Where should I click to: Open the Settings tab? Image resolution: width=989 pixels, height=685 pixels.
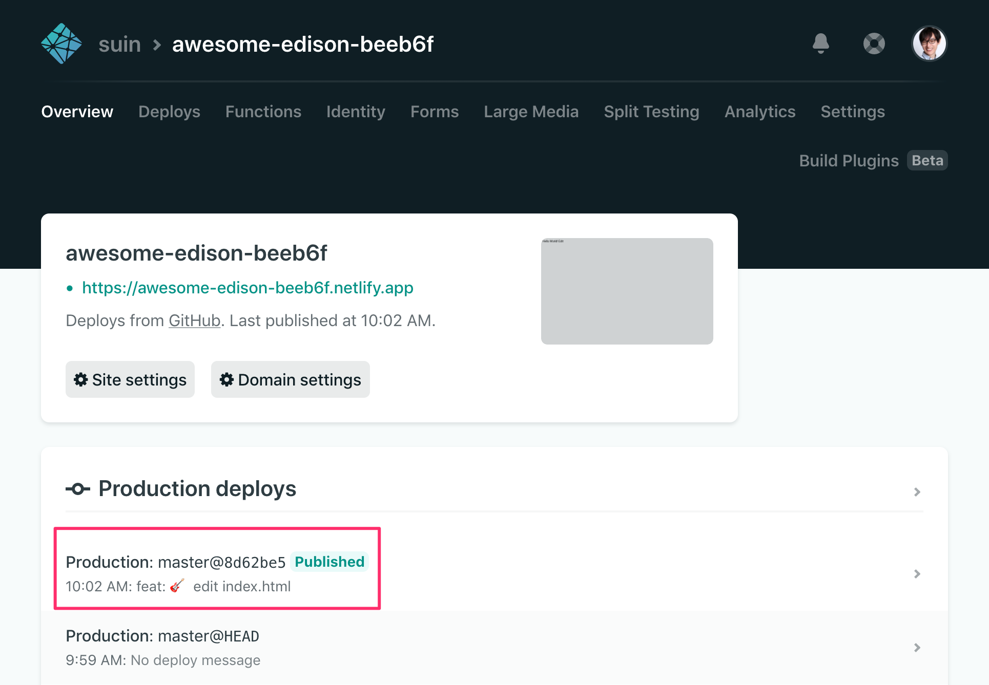click(853, 112)
